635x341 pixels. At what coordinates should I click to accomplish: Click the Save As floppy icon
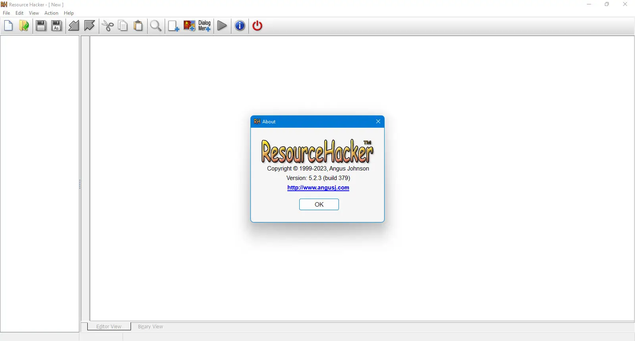click(57, 26)
